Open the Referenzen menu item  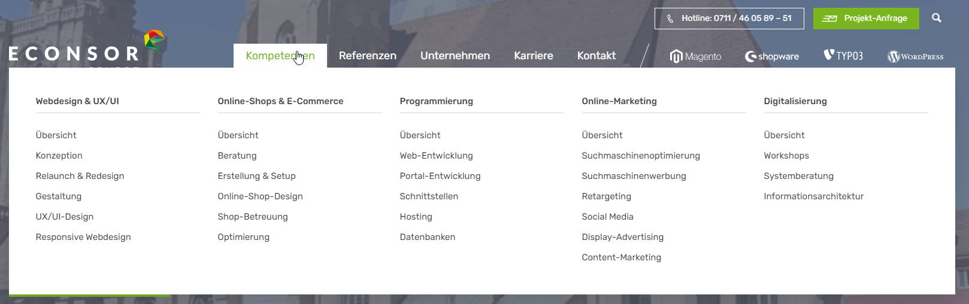click(x=367, y=56)
